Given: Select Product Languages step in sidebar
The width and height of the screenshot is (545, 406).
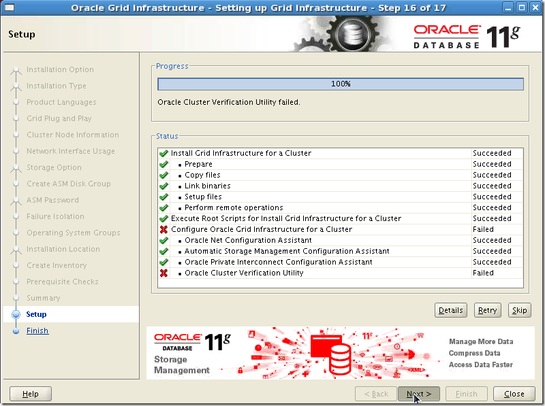Looking at the screenshot, I should pos(61,102).
